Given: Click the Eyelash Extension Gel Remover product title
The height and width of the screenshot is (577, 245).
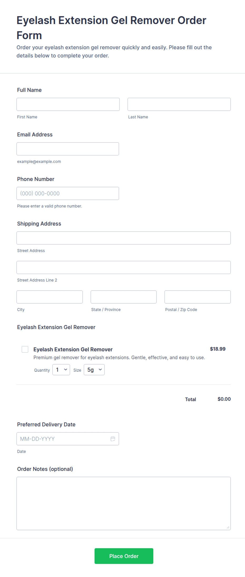Looking at the screenshot, I should [73, 349].
